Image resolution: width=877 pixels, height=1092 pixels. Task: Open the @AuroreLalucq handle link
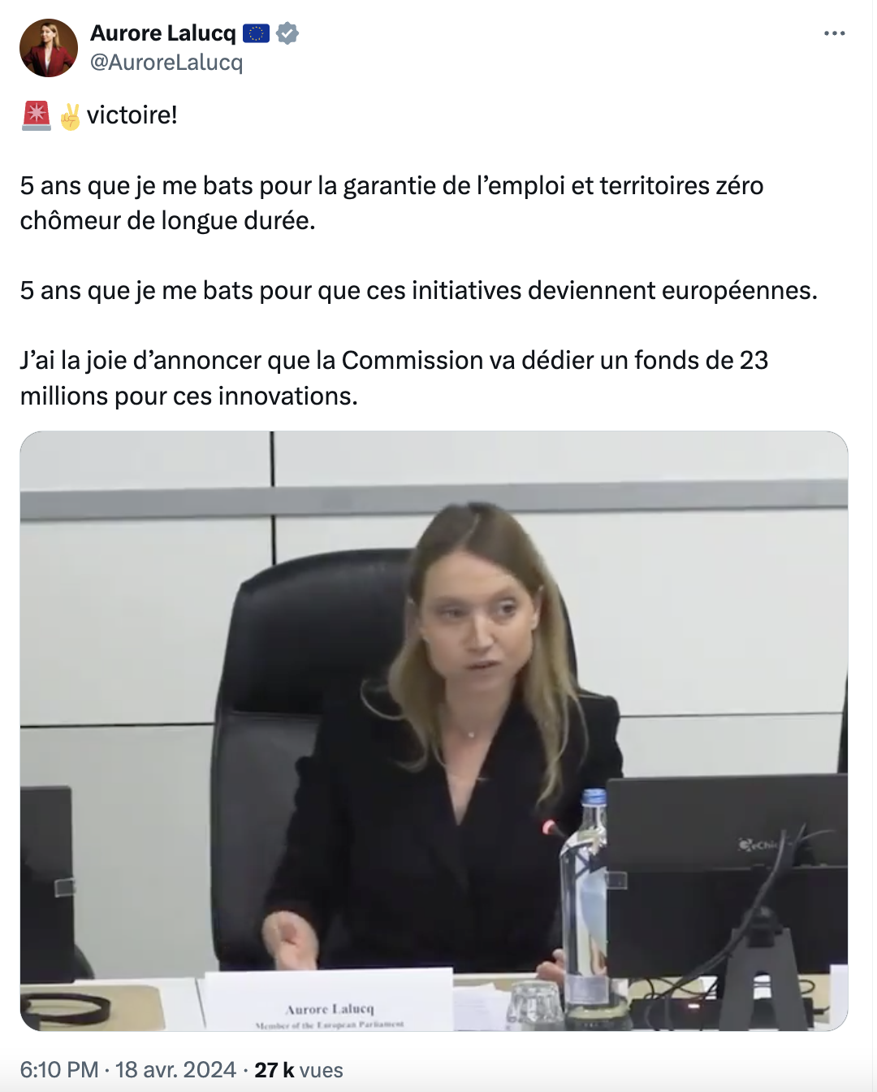(x=166, y=63)
